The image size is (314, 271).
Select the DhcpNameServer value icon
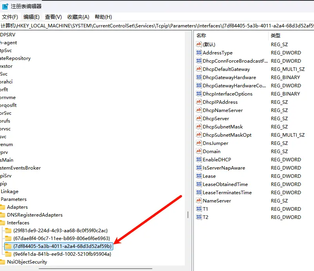tap(199, 110)
